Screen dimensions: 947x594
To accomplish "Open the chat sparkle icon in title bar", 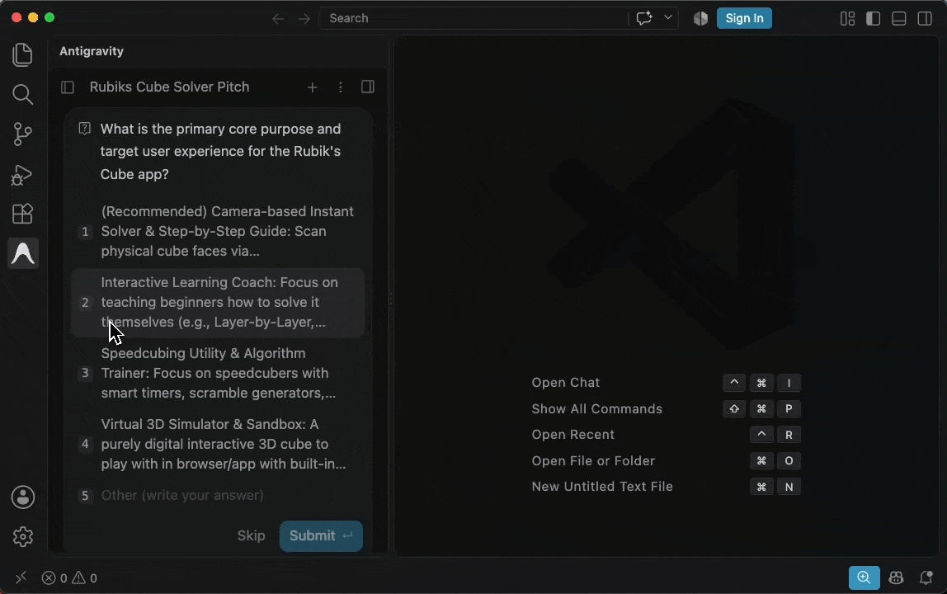I will point(643,18).
